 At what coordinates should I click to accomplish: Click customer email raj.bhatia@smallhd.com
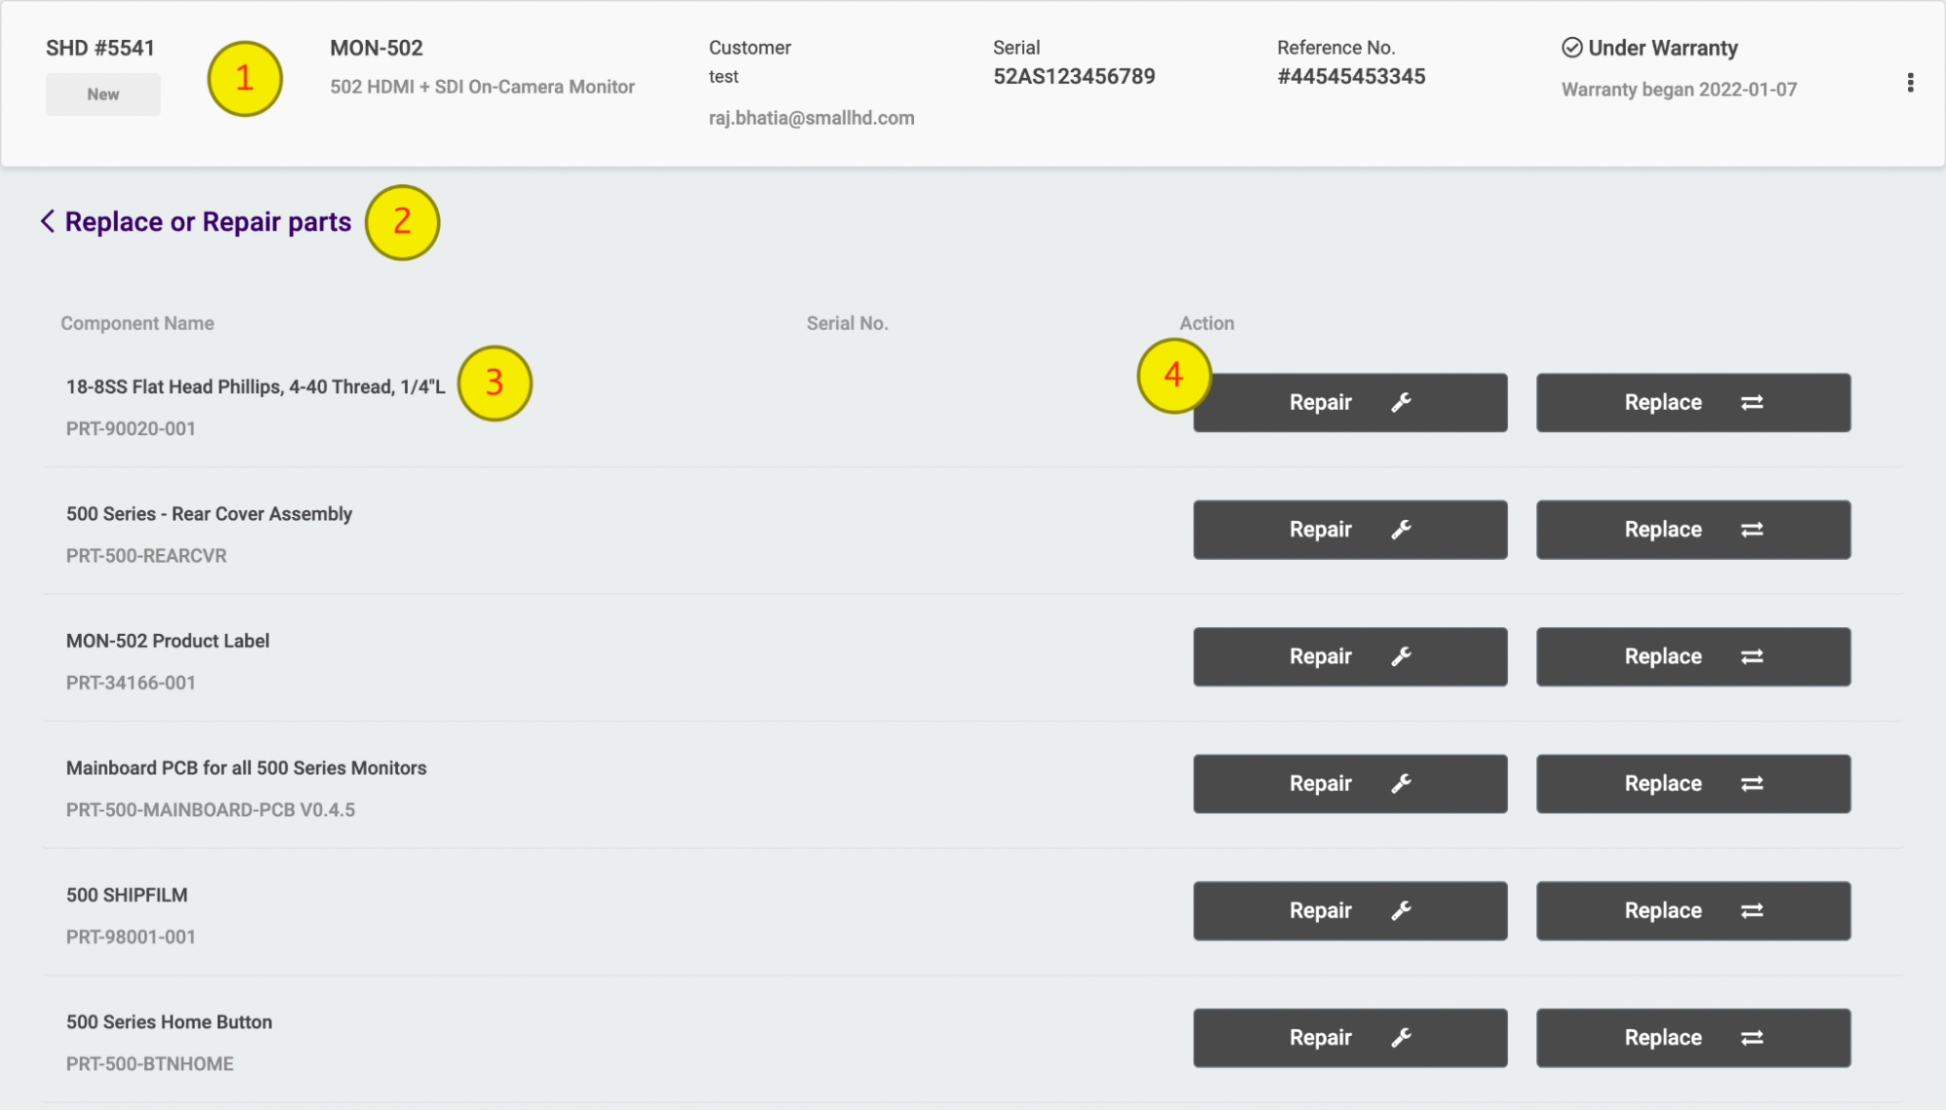click(811, 118)
